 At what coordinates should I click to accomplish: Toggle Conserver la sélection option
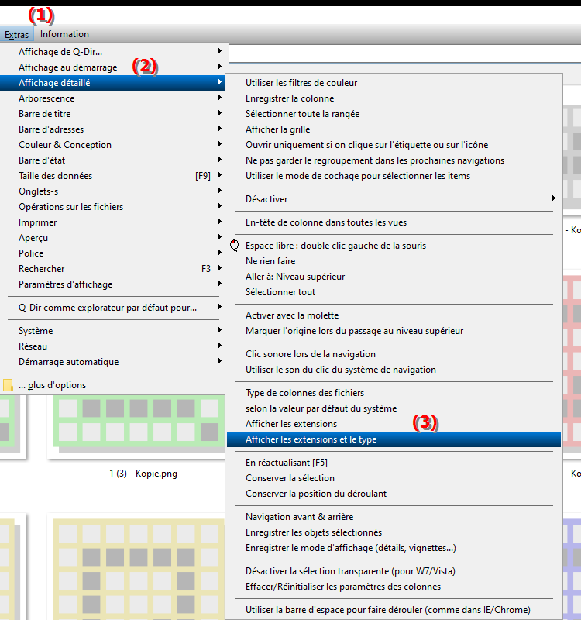(394, 478)
